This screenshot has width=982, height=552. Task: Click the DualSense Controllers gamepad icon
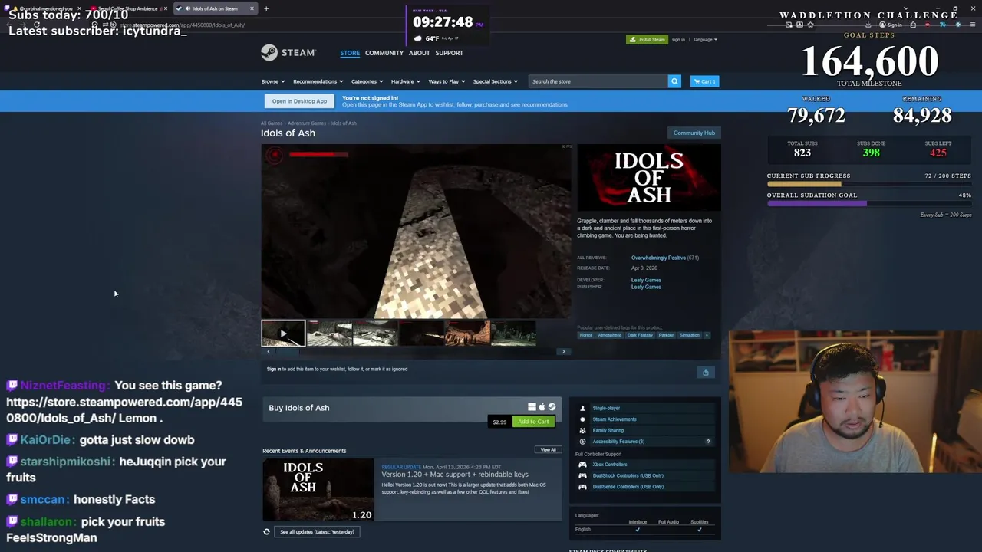point(582,487)
